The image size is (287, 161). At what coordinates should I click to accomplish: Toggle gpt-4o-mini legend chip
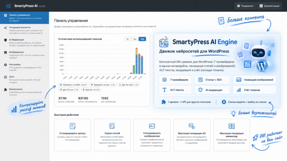coord(128,85)
